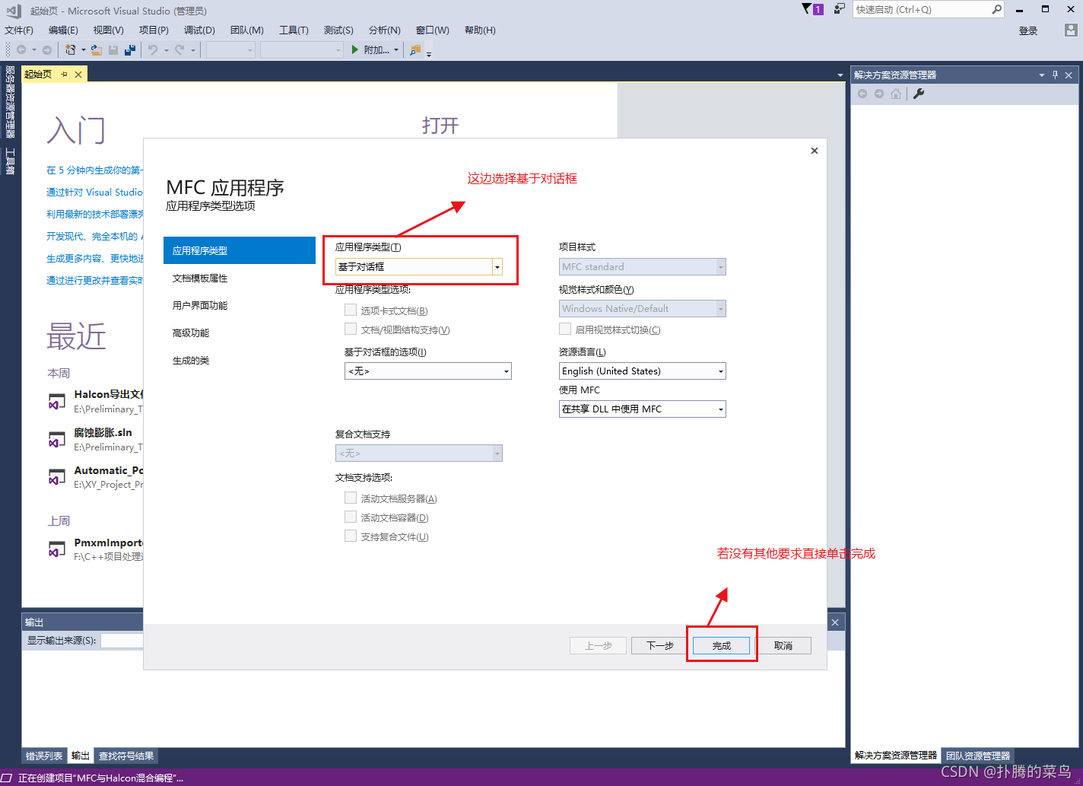Click the navigate backward toolbar icon
This screenshot has width=1083, height=786.
tap(21, 50)
